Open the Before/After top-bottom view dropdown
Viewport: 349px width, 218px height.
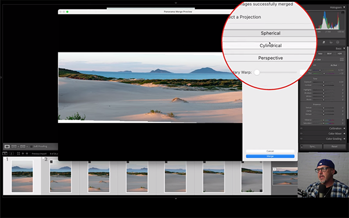(27, 147)
